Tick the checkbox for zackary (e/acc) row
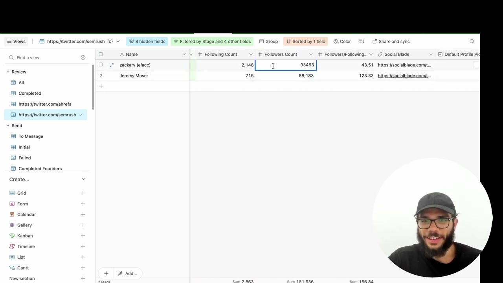The width and height of the screenshot is (503, 283). [101, 65]
